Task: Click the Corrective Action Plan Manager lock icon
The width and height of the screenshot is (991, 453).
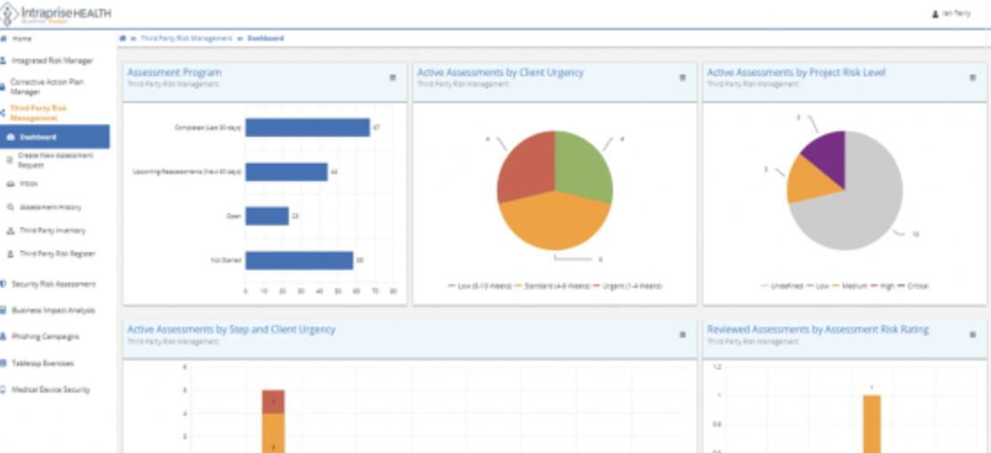Action: pos(4,87)
